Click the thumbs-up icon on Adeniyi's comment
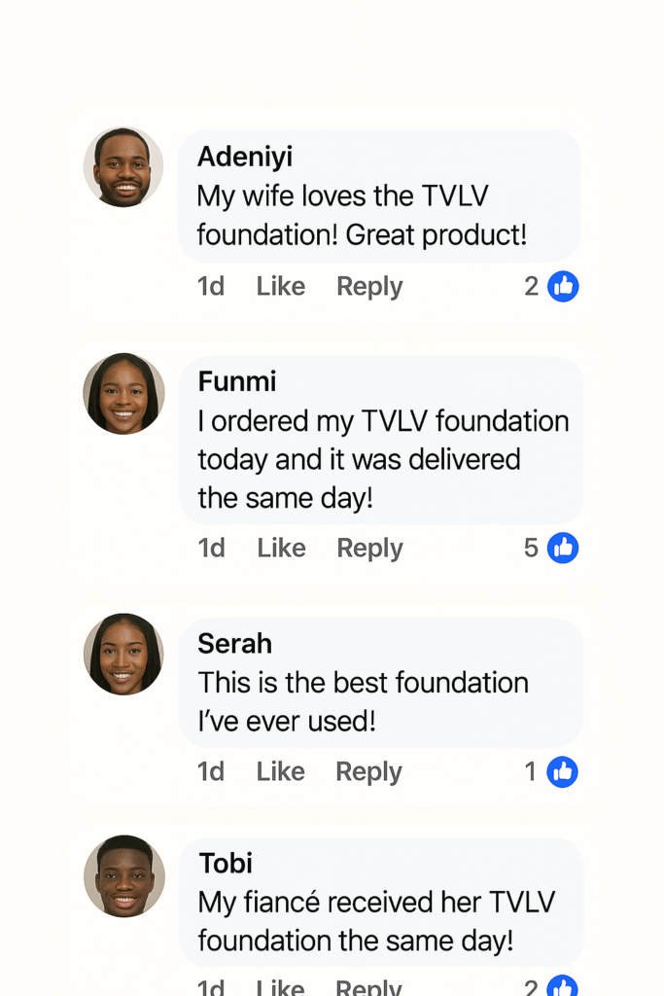The width and height of the screenshot is (664, 996). click(563, 286)
